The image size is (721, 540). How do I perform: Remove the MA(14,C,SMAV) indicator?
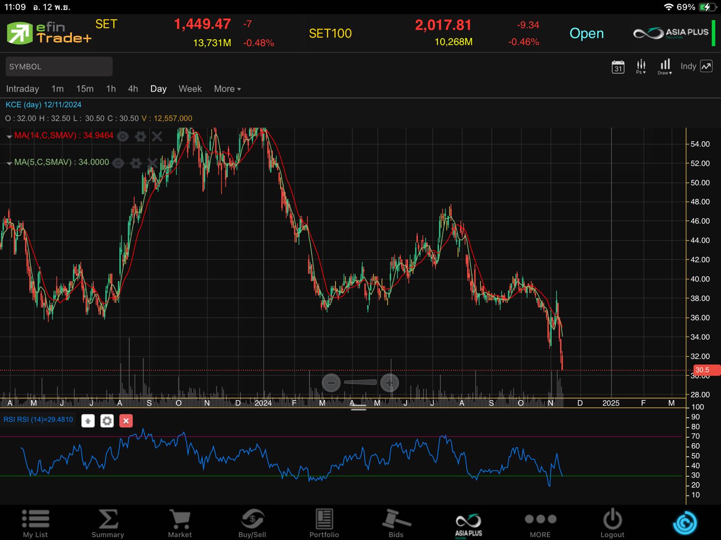[x=157, y=137]
